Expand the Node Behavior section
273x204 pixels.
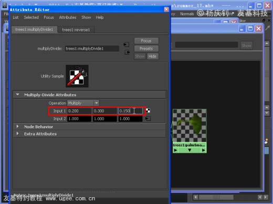(17, 127)
